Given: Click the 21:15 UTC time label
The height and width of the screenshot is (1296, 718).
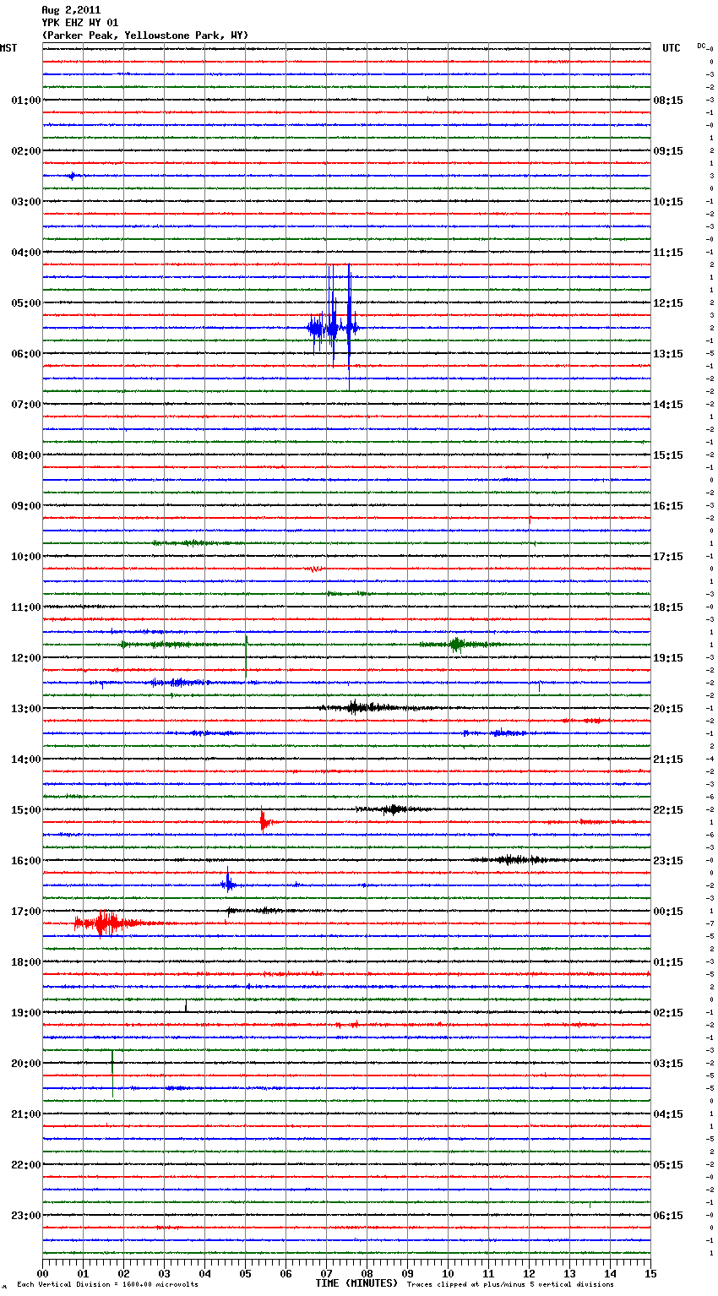Looking at the screenshot, I should [x=668, y=760].
